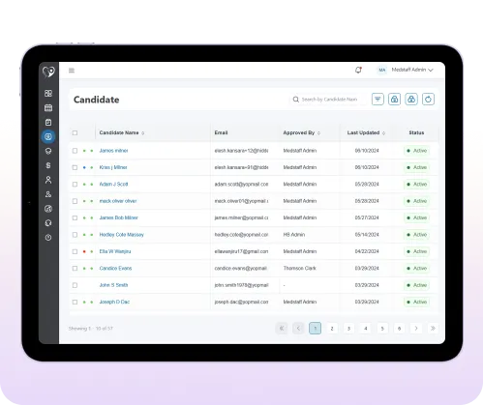Check the box for Hedley Cole Massey
483x405 pixels.
pos(75,235)
